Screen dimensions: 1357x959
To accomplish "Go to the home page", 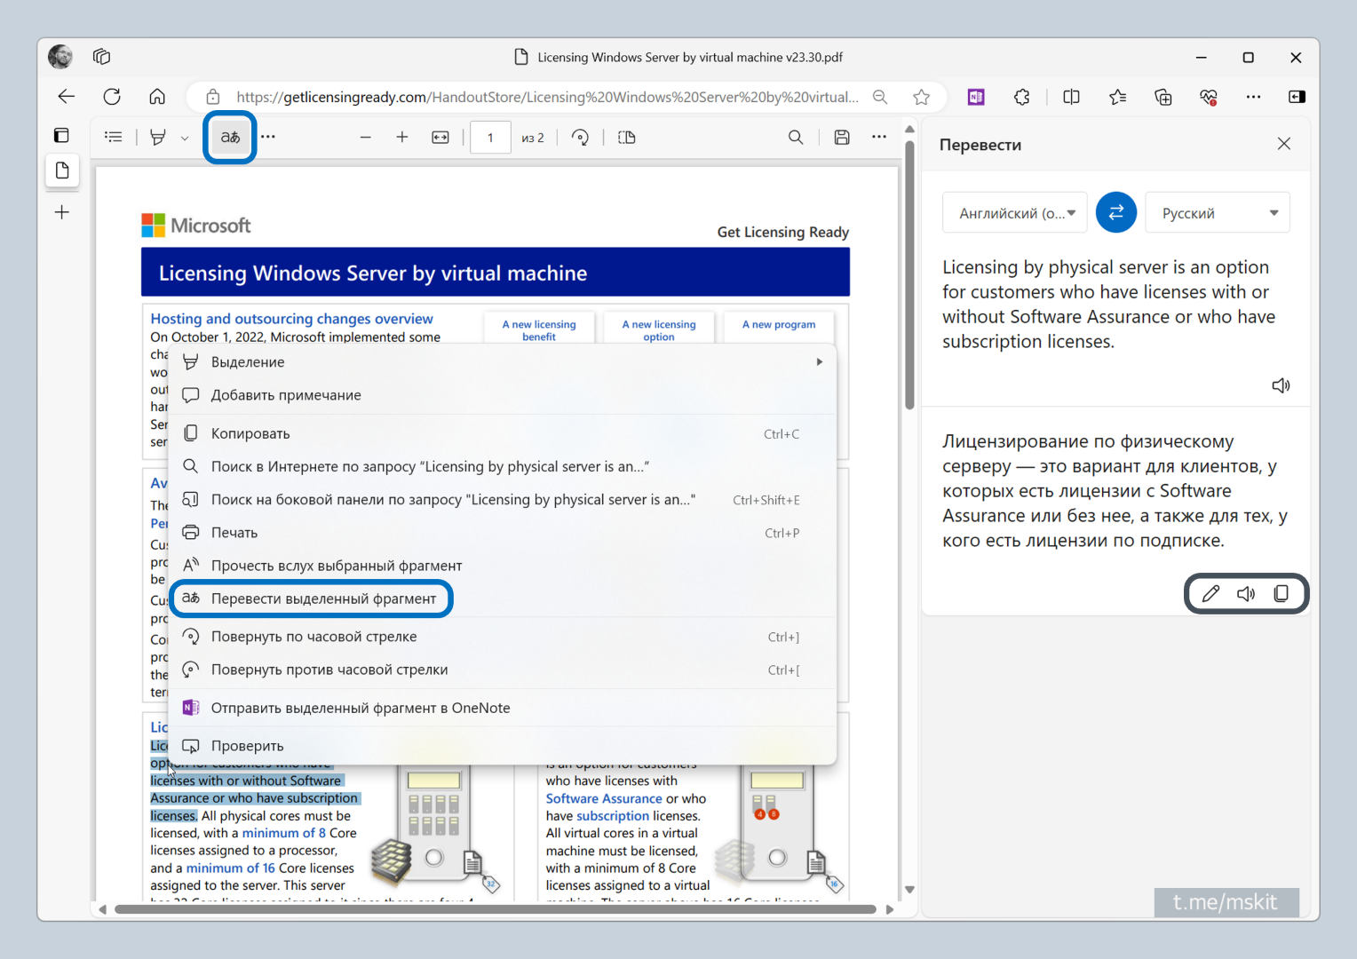I will click(x=157, y=97).
